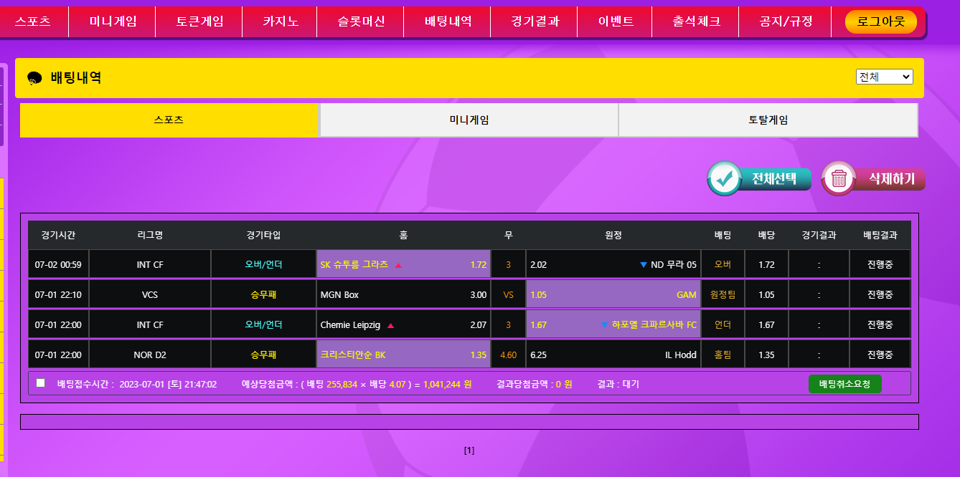Open the 경기결과 menu item
960x477 pixels.
pyautogui.click(x=535, y=21)
